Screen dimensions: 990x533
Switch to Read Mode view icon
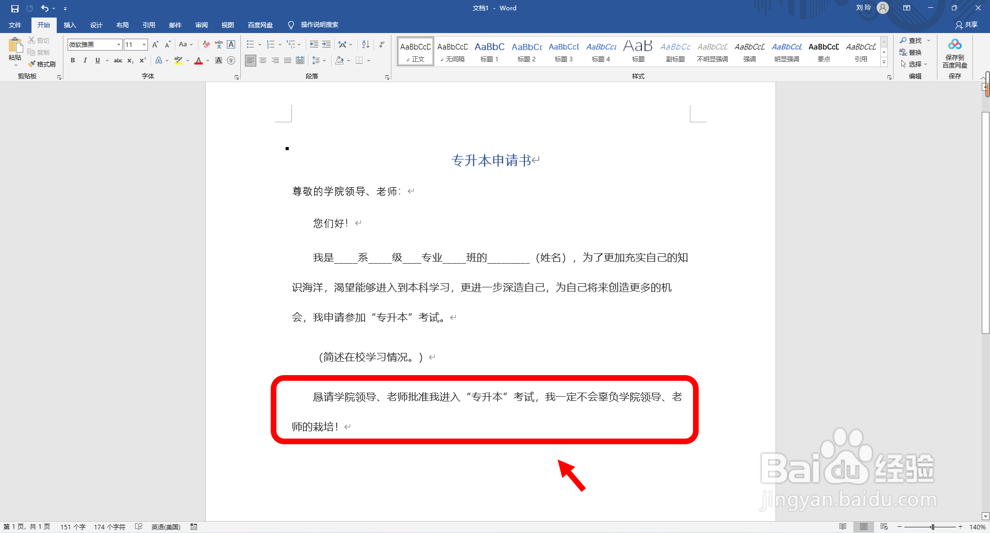[843, 527]
